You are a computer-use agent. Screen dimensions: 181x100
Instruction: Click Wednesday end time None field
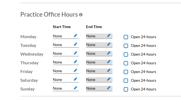(99, 54)
